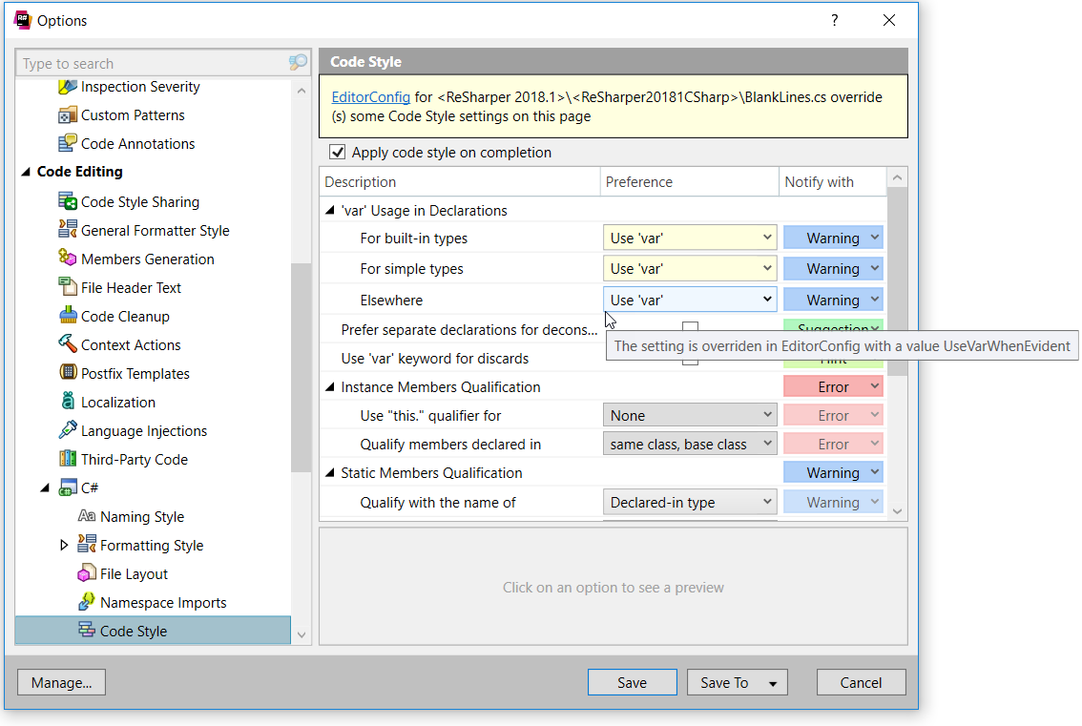Change Instance Members Qualification Error severity

pyautogui.click(x=833, y=387)
